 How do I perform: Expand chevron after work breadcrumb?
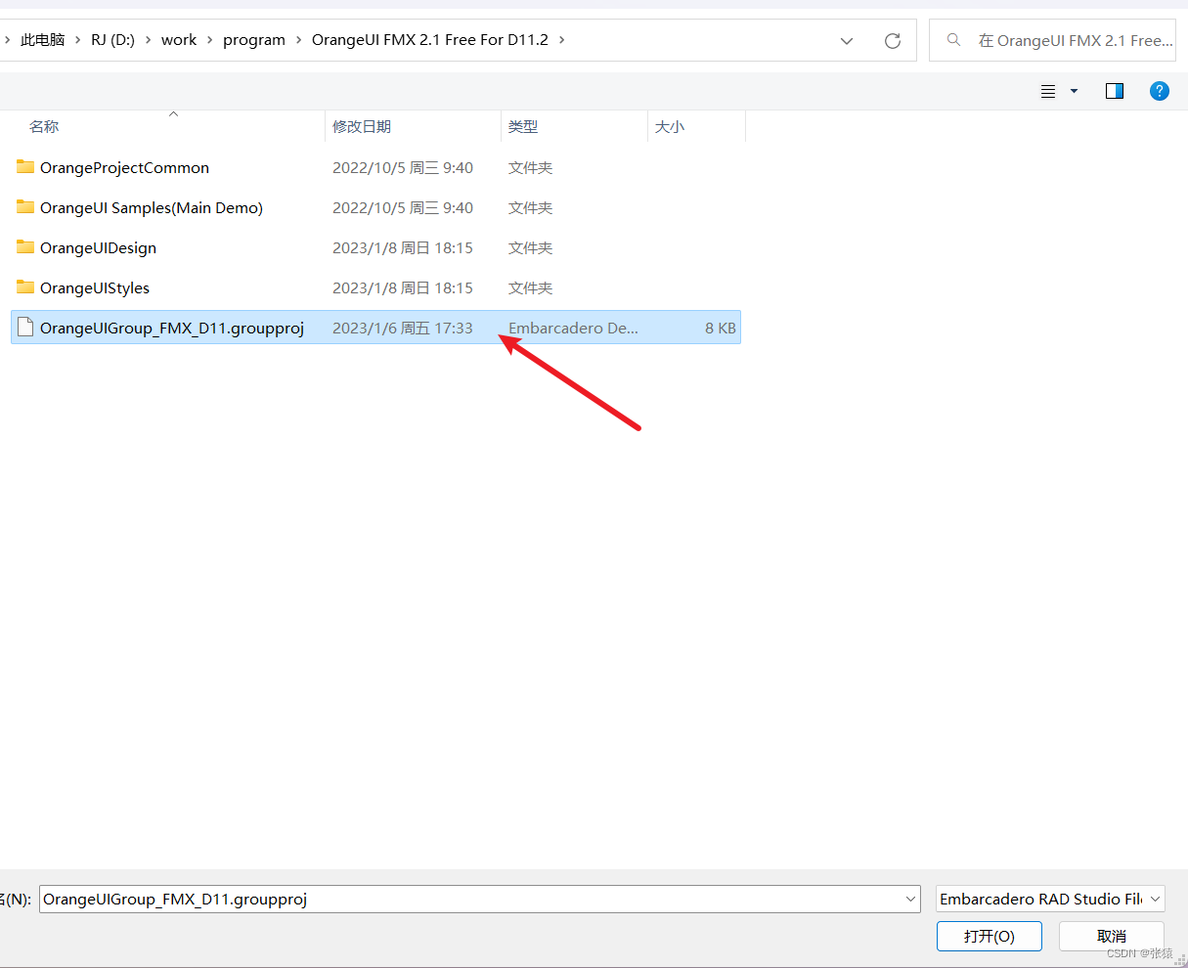pos(210,40)
